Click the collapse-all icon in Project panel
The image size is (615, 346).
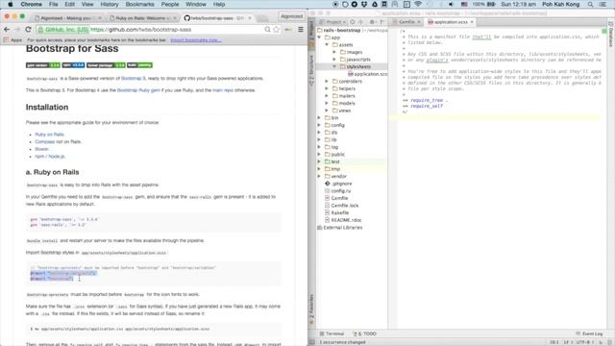361,22
